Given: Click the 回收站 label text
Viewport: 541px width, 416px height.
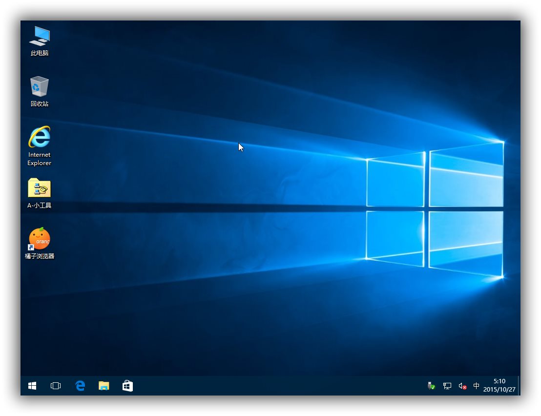Looking at the screenshot, I should click(40, 104).
